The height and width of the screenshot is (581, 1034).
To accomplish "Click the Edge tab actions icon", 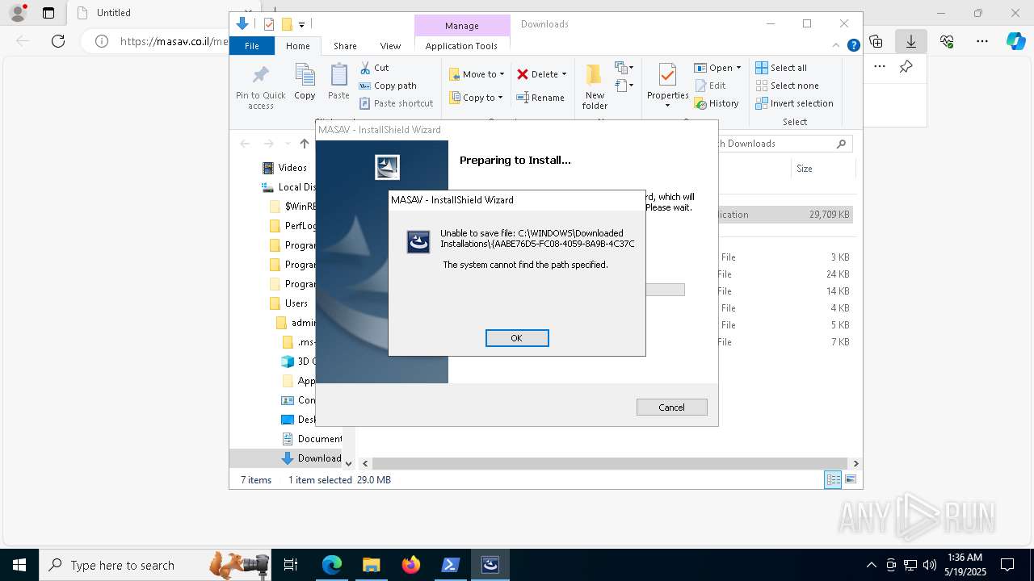I will click(x=48, y=13).
